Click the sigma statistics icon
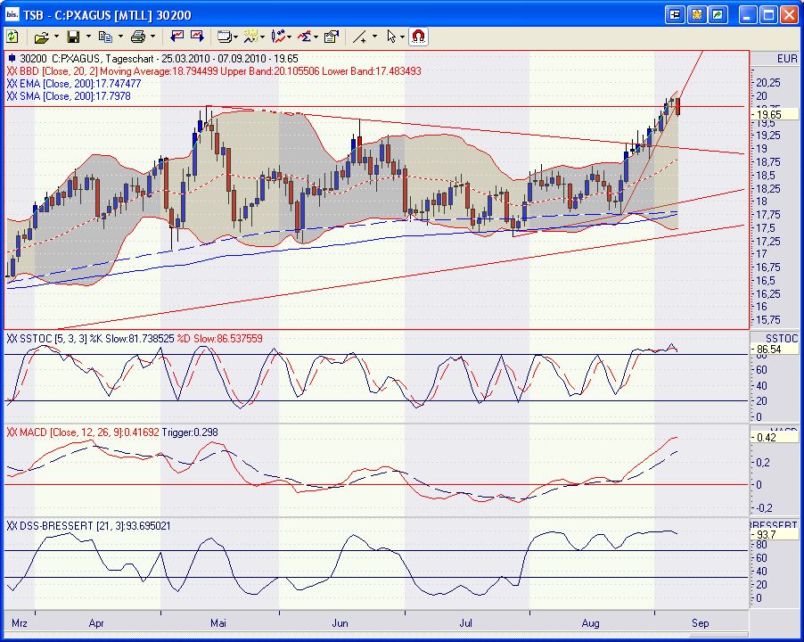804x642 pixels. 306,37
